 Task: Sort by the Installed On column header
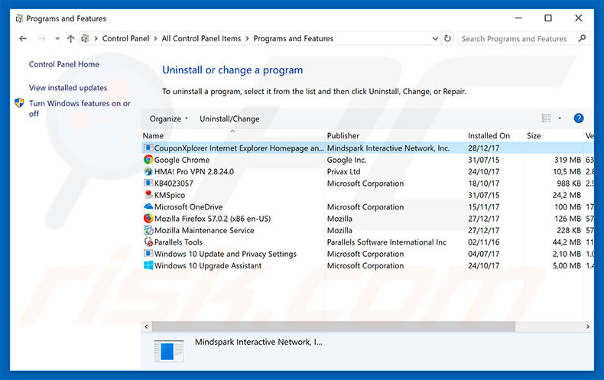[489, 135]
